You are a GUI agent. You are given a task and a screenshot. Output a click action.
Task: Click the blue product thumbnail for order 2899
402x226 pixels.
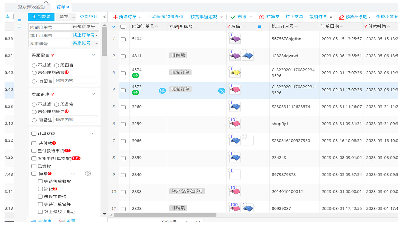click(x=235, y=158)
